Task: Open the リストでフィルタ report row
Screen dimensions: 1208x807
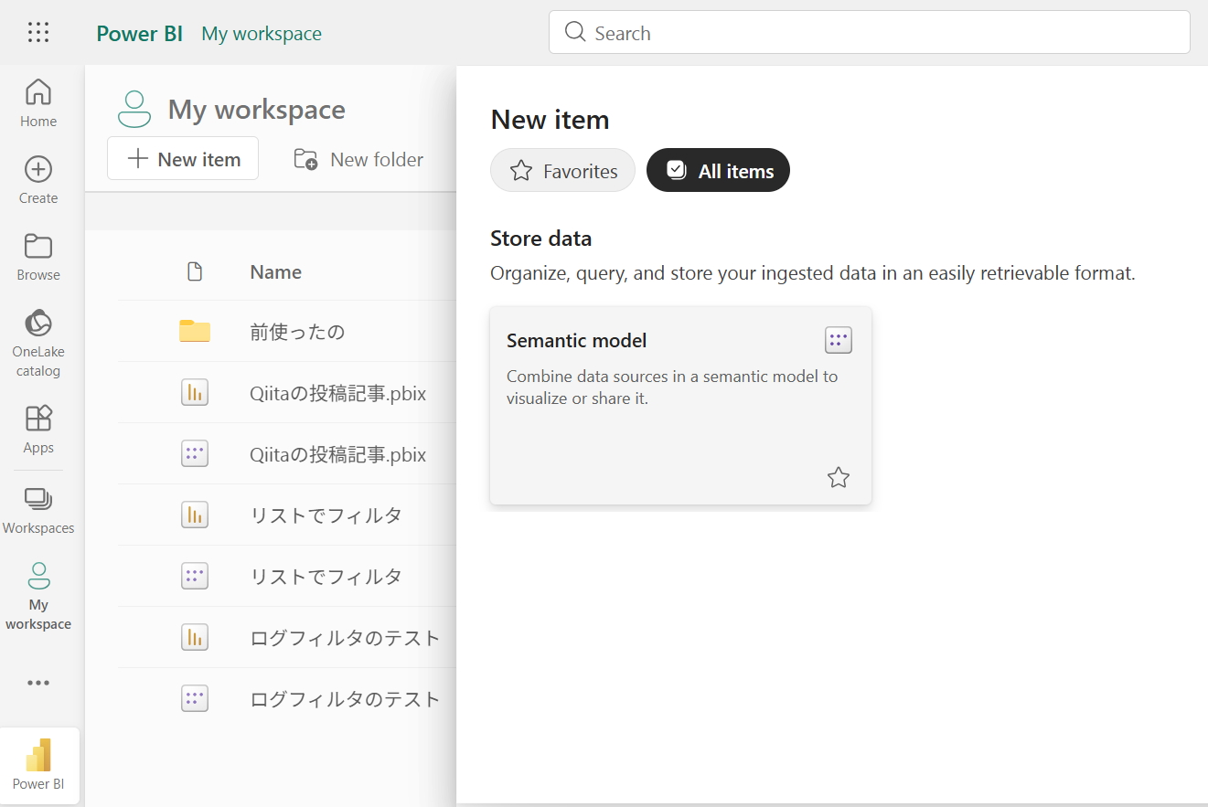Action: click(326, 515)
